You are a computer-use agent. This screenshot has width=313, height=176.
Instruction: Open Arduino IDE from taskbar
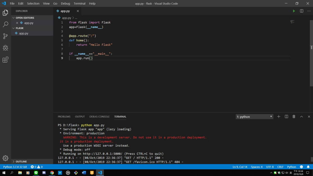pyautogui.click(x=60, y=173)
